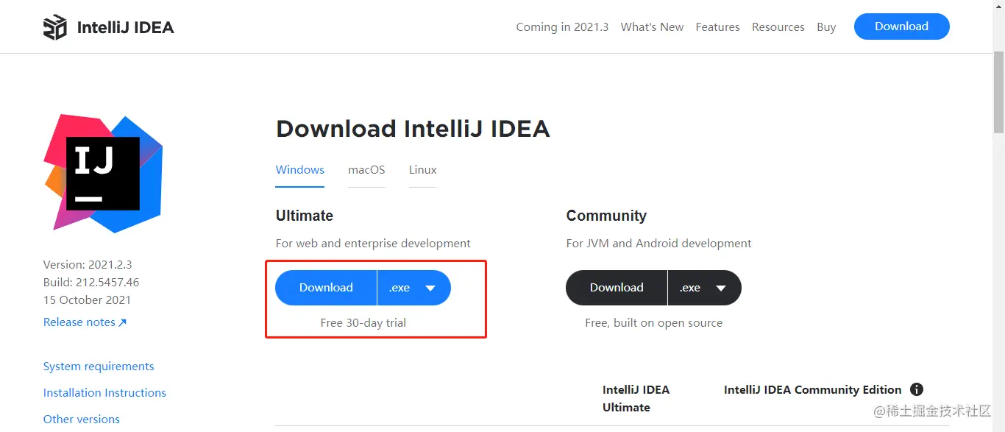This screenshot has height=432, width=1005.
Task: Click the JetBrains logo icon in header
Action: click(x=55, y=27)
